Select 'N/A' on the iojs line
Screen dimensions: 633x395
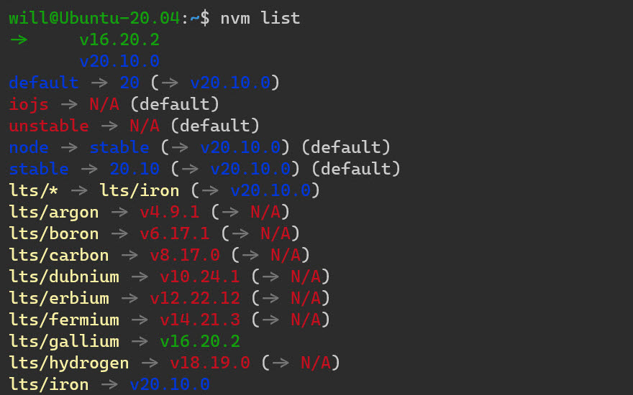104,104
